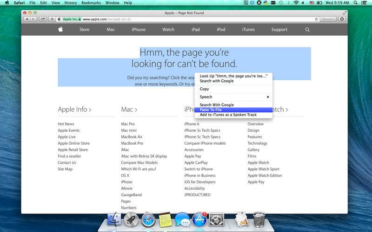Open the documents stack in Dock
This screenshot has height=232, width=372.
pyautogui.click(x=242, y=219)
